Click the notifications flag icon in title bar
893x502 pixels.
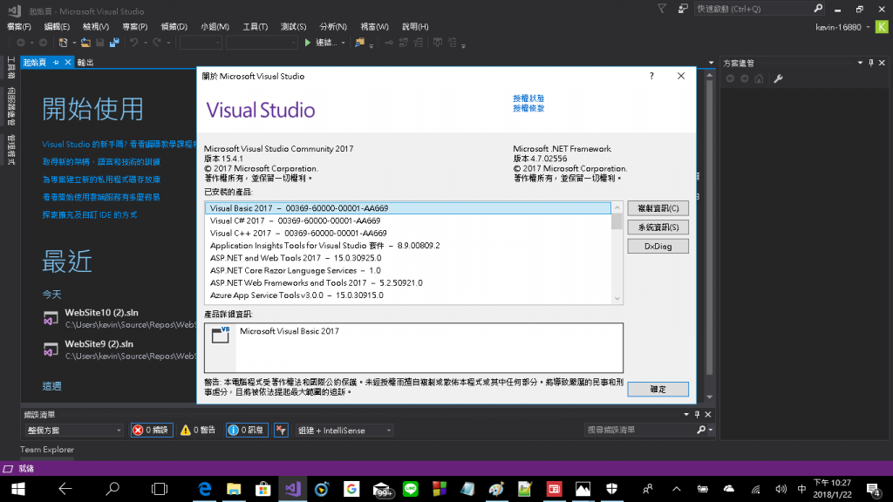[x=662, y=9]
